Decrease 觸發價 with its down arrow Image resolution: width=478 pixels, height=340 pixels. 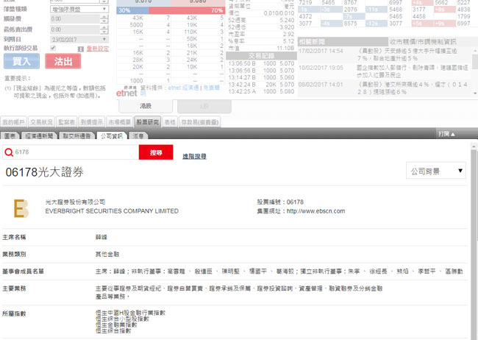104,21
